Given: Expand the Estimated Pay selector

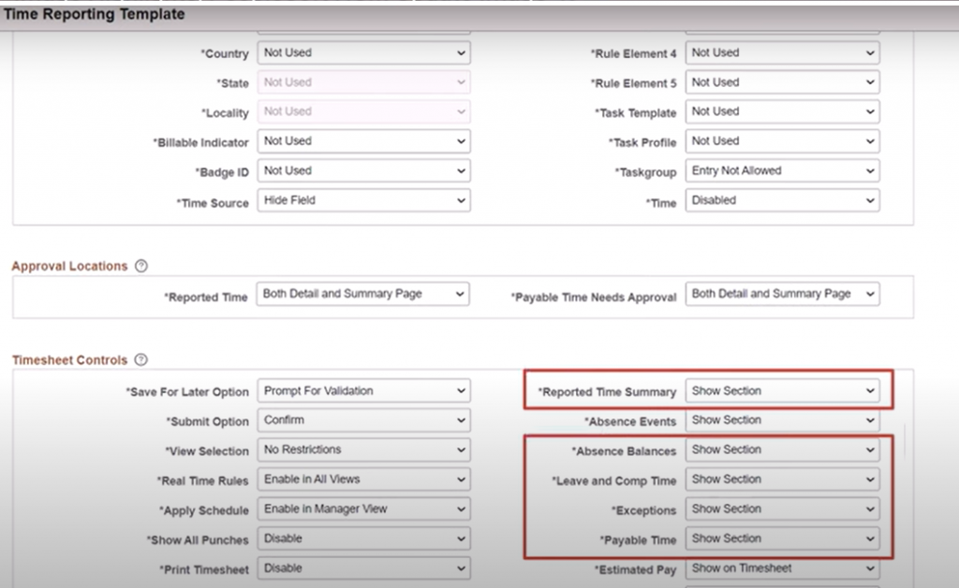Looking at the screenshot, I should click(783, 568).
